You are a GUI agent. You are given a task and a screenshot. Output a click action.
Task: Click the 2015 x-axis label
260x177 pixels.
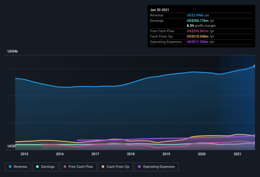pos(24,154)
